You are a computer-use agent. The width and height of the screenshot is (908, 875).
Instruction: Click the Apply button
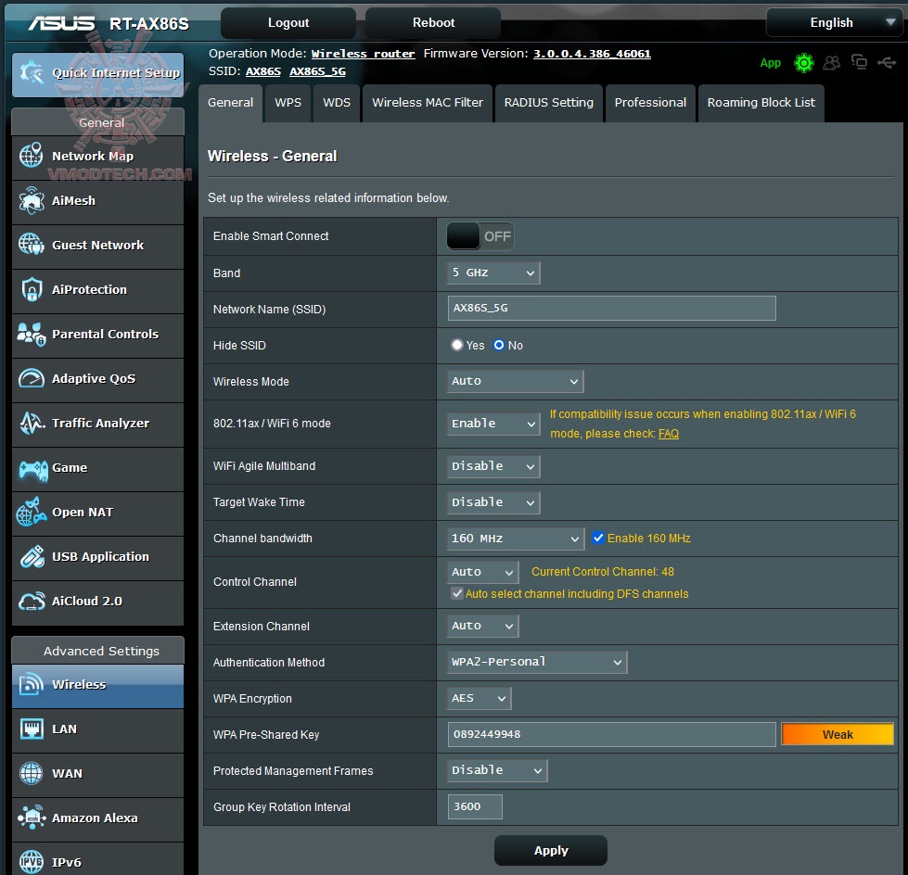click(x=551, y=850)
